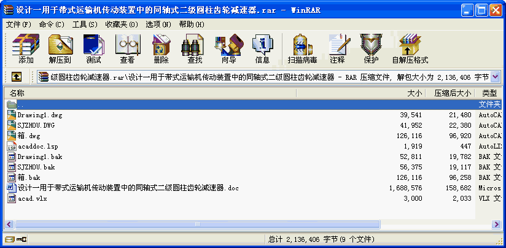Click the 解压到 (Extract To) icon

60,48
